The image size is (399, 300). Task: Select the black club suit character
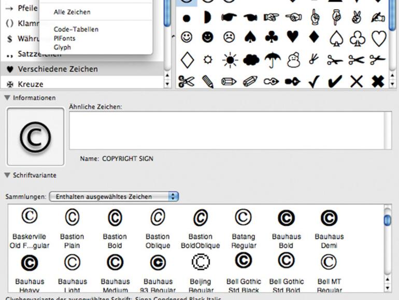coord(272,37)
